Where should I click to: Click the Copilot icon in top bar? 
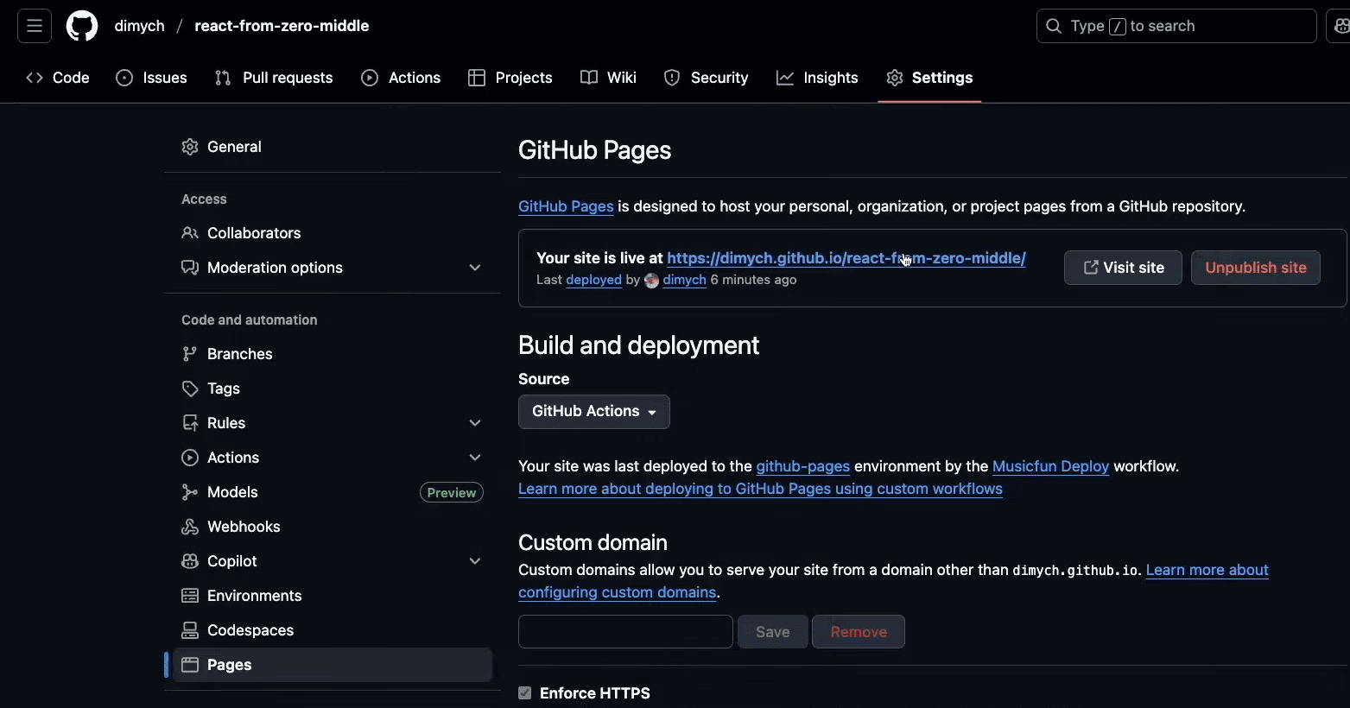point(1340,26)
